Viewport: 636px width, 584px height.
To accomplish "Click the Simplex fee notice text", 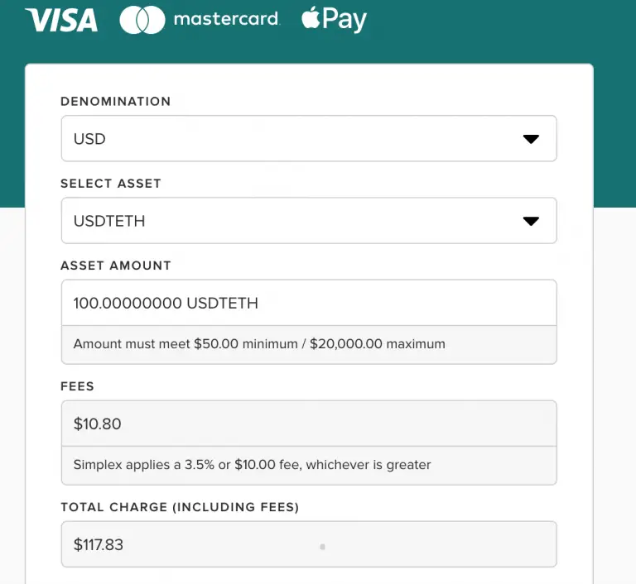I will click(x=252, y=464).
